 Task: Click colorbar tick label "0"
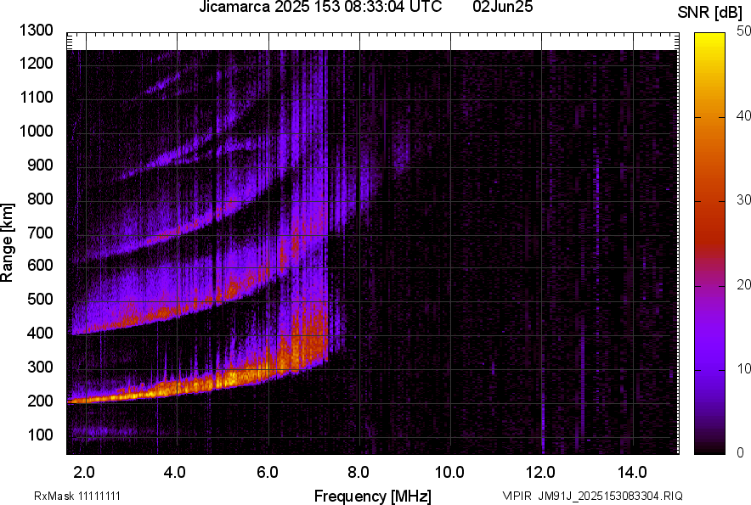741,452
